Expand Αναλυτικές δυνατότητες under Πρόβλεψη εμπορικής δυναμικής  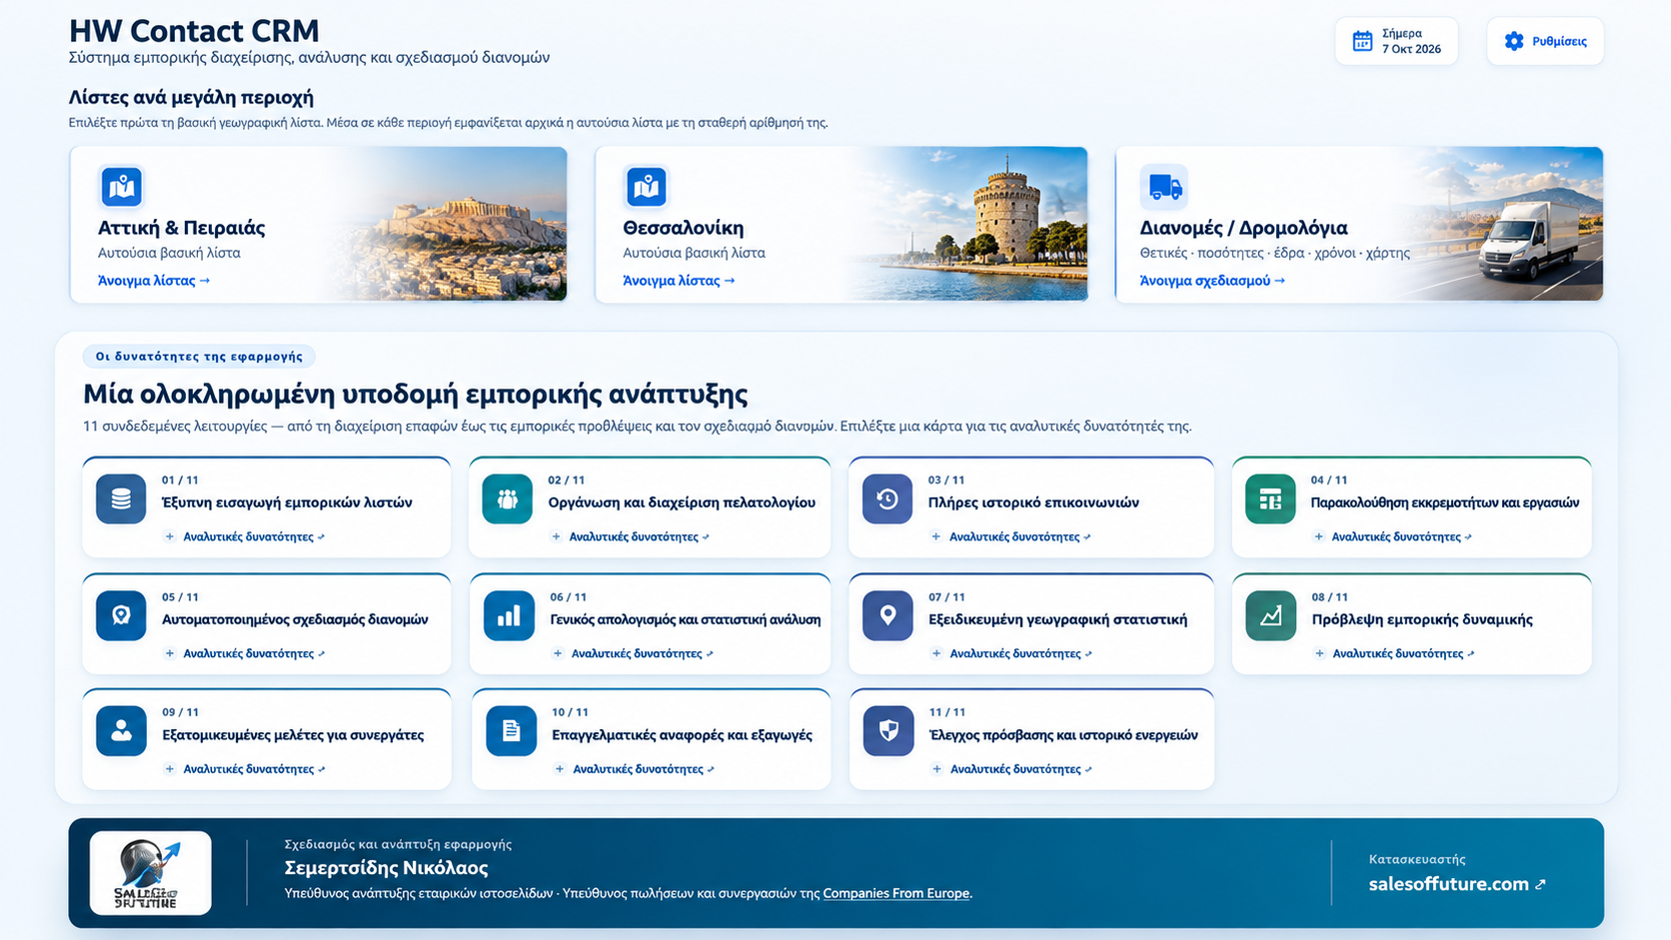tap(1394, 654)
